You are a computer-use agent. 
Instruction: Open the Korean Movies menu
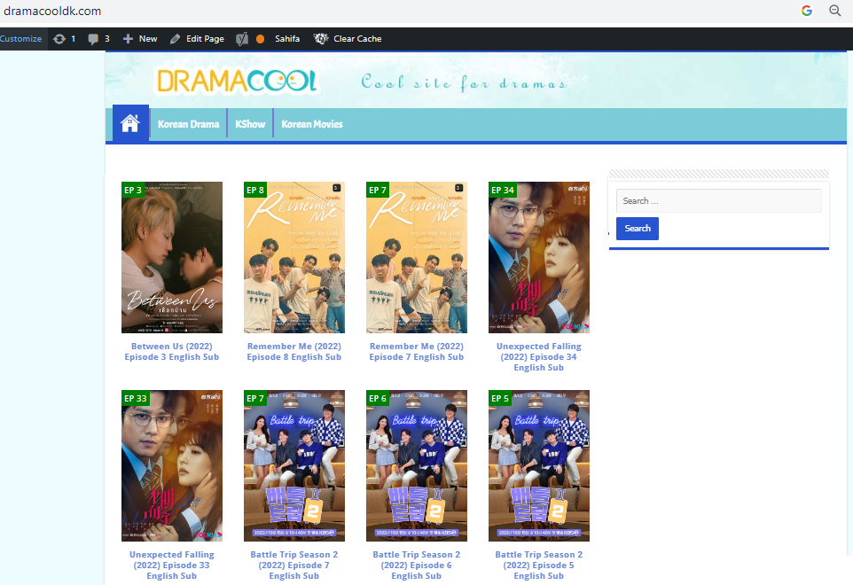coord(311,123)
